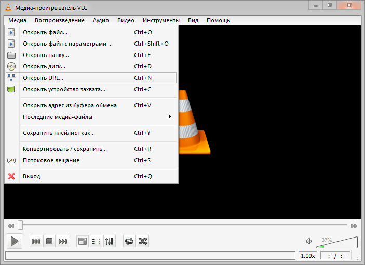Maximize the VLC window
Viewport: 365px width, 265px height.
tap(330, 5)
